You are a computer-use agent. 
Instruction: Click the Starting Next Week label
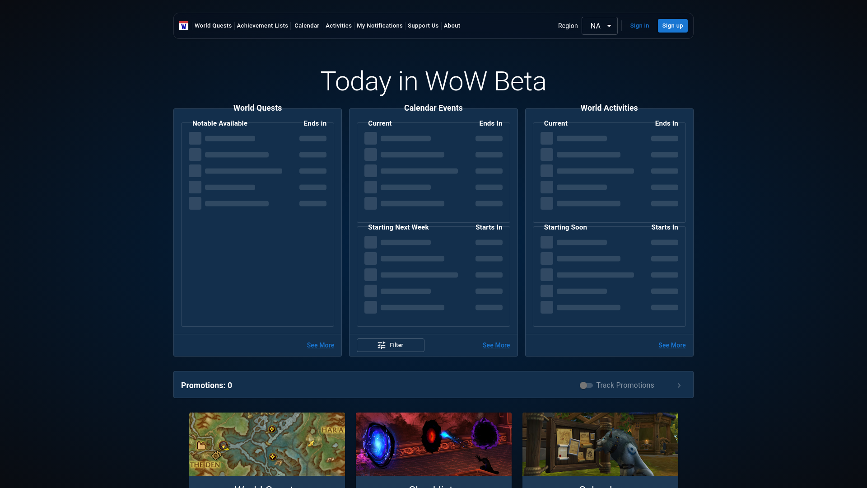click(398, 227)
